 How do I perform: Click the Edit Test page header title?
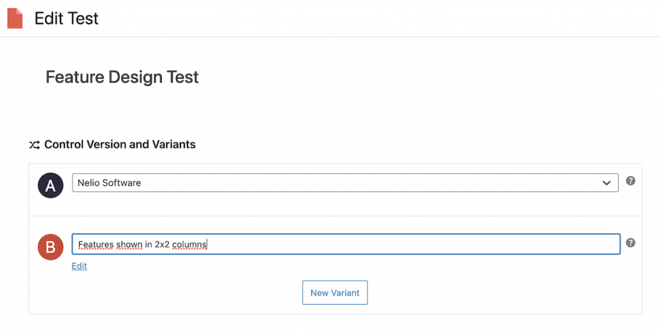66,19
